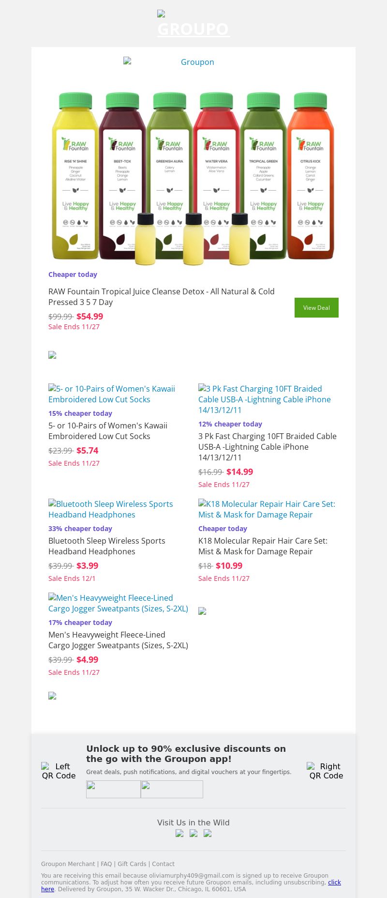Click the second app store badge
This screenshot has height=898, width=387.
(x=172, y=789)
